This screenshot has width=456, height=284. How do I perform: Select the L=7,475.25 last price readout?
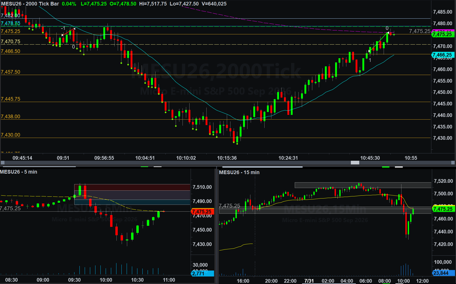click(94, 4)
